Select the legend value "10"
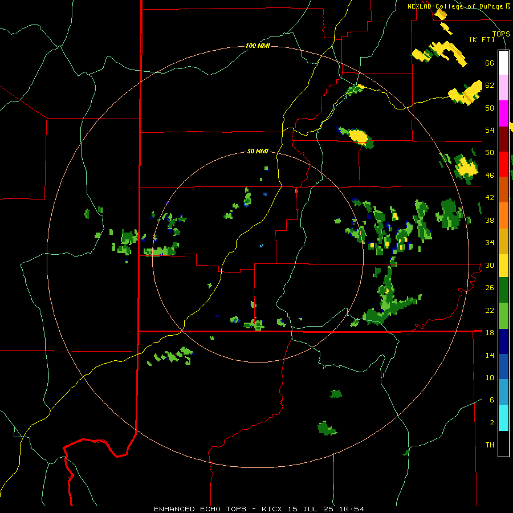Screen dimensions: 513x513 (490, 378)
